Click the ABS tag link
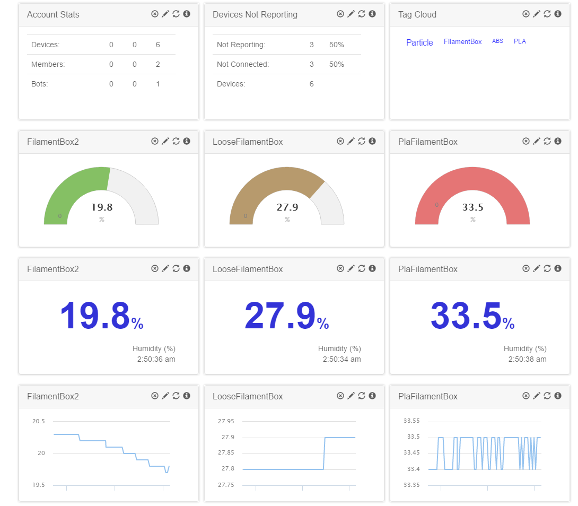Image resolution: width=578 pixels, height=506 pixels. (x=497, y=41)
